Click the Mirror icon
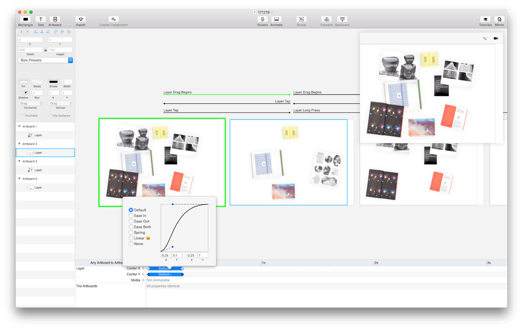Viewport: 523px width, 330px height. pos(499,20)
